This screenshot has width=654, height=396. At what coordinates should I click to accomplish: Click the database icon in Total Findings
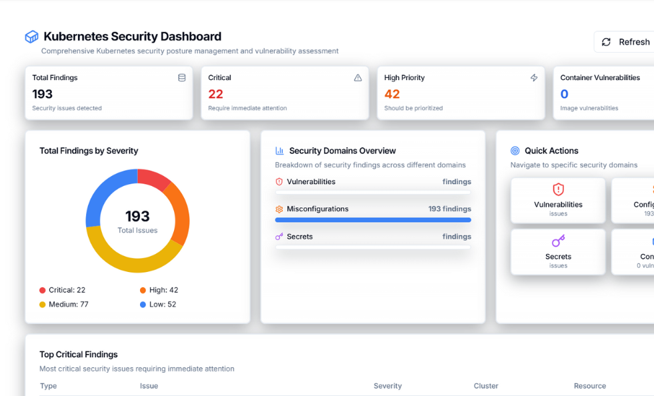point(181,78)
